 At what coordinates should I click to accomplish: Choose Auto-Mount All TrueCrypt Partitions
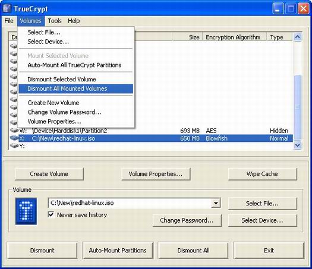76,65
